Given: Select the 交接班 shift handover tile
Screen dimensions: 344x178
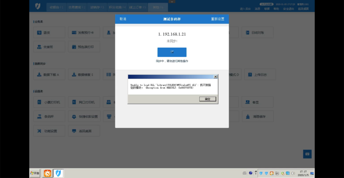Looking at the screenshot, I should 49,47.
